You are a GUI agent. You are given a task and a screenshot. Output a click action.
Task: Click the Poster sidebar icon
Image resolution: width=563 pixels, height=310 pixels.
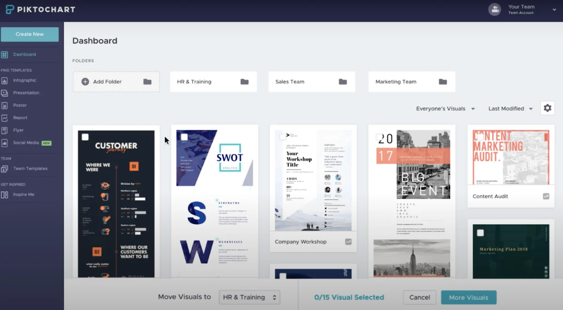(x=5, y=105)
